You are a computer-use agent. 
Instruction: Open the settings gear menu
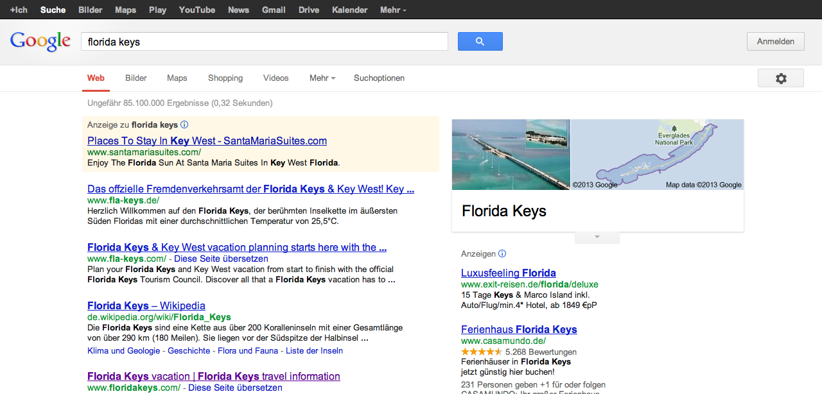[x=780, y=78]
